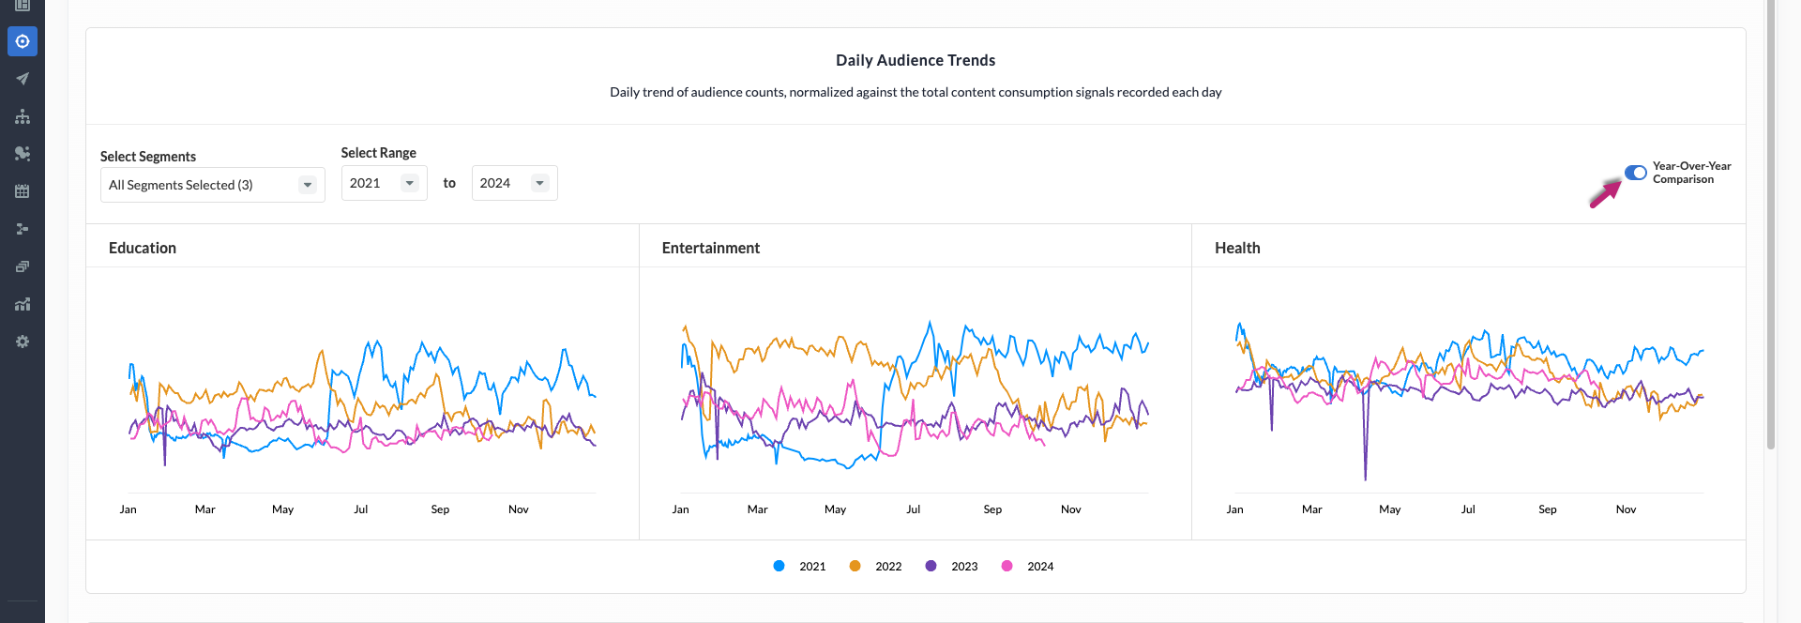Click the scatter blob sidebar icon
Image resolution: width=1801 pixels, height=623 pixels.
tap(23, 154)
